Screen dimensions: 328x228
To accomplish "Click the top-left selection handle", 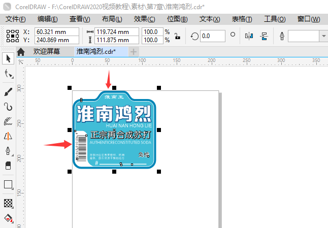I will [x=70, y=88].
